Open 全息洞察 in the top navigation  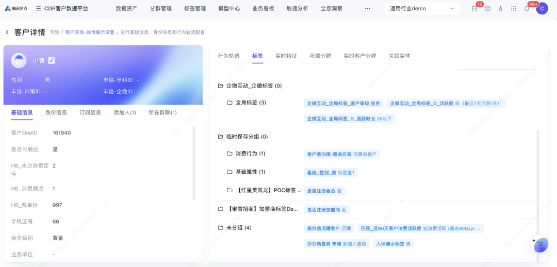click(332, 9)
